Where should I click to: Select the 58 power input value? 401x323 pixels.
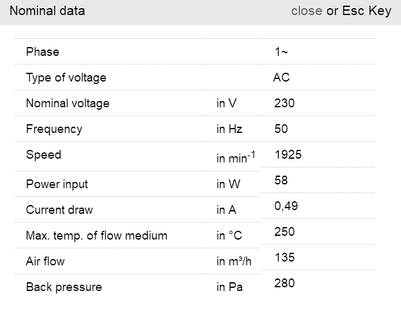tap(281, 181)
